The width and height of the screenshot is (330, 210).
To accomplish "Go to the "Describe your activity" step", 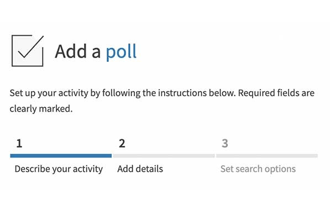I will point(59,169).
